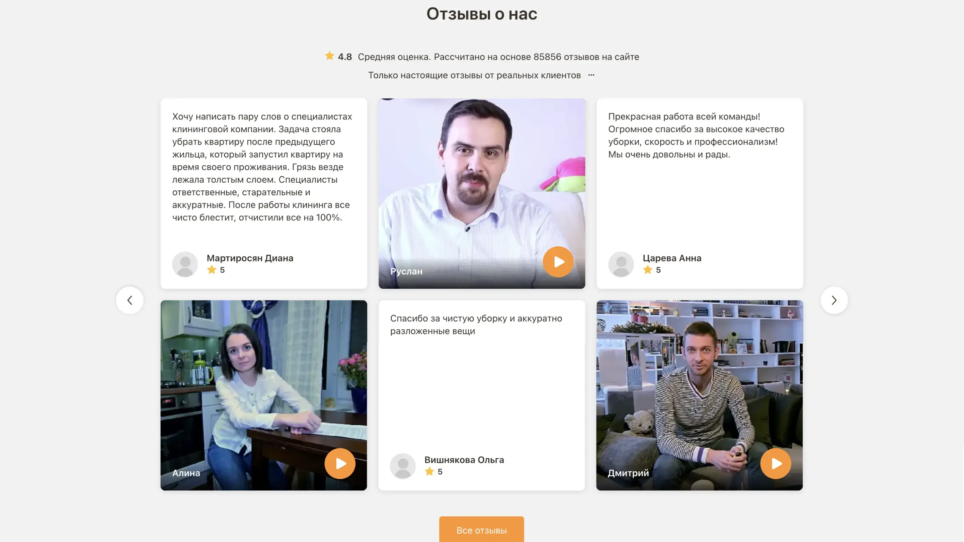Play Дмитрий's video review
964x542 pixels.
point(776,463)
